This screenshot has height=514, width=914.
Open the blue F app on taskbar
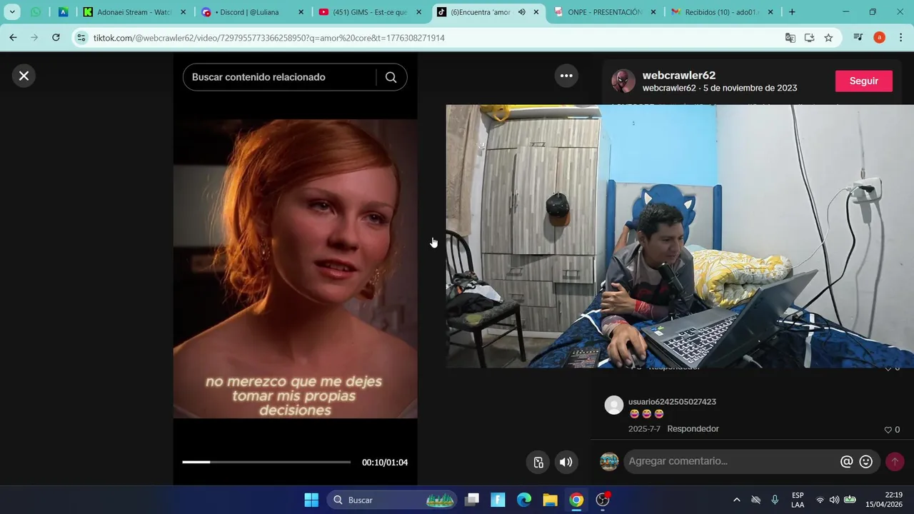(x=498, y=500)
